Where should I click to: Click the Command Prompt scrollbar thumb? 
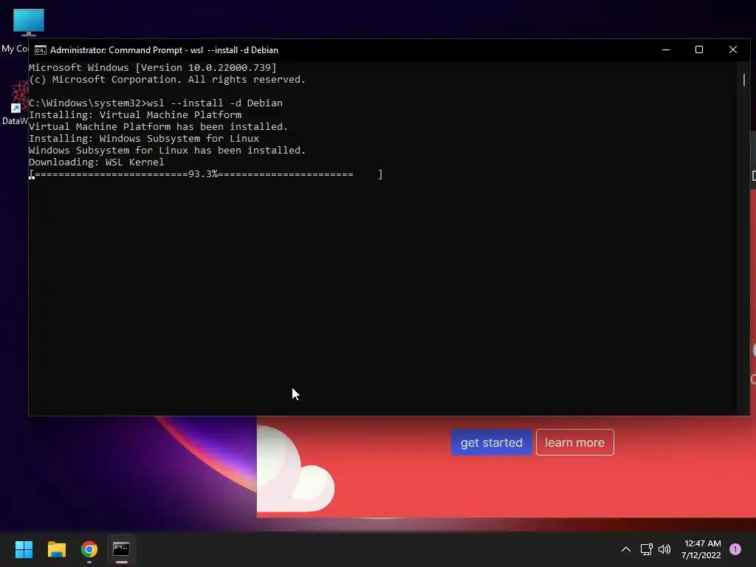pyautogui.click(x=744, y=80)
